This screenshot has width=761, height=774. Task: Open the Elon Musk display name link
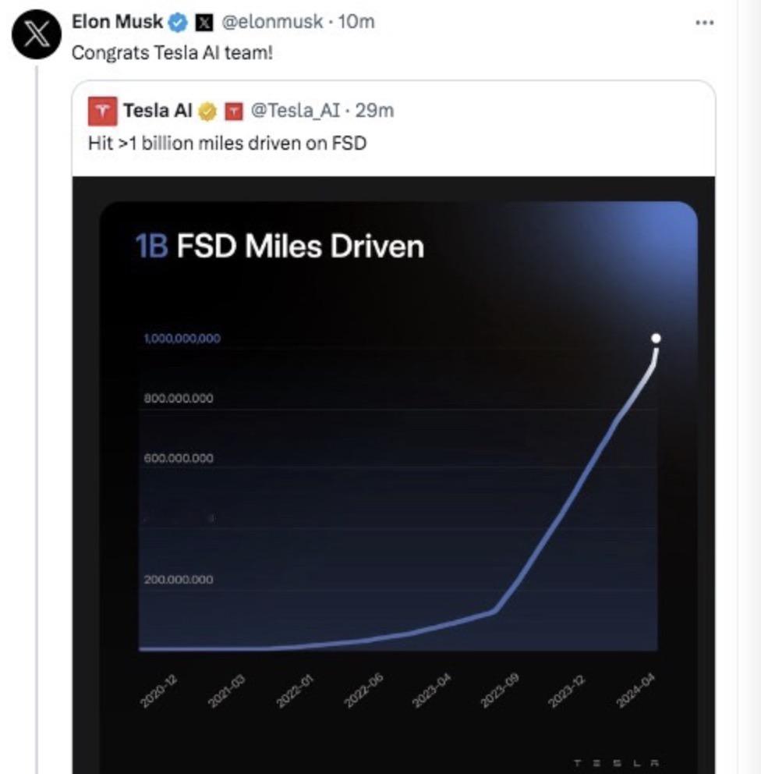pyautogui.click(x=118, y=22)
